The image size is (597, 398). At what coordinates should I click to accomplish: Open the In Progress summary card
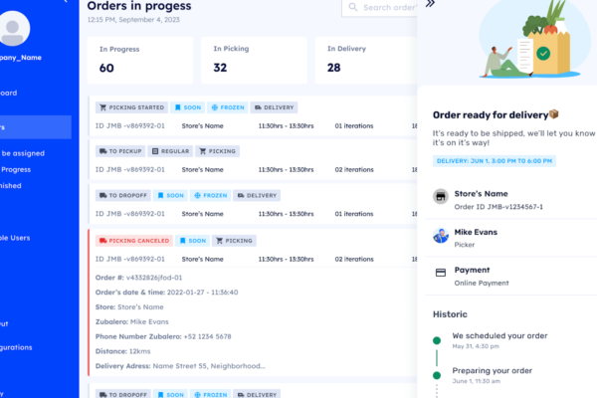[x=140, y=60]
